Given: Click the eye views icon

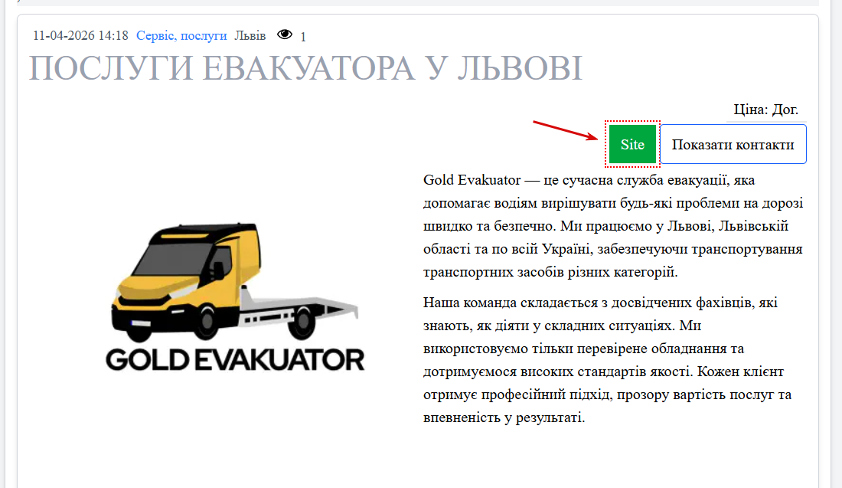Looking at the screenshot, I should [x=285, y=35].
